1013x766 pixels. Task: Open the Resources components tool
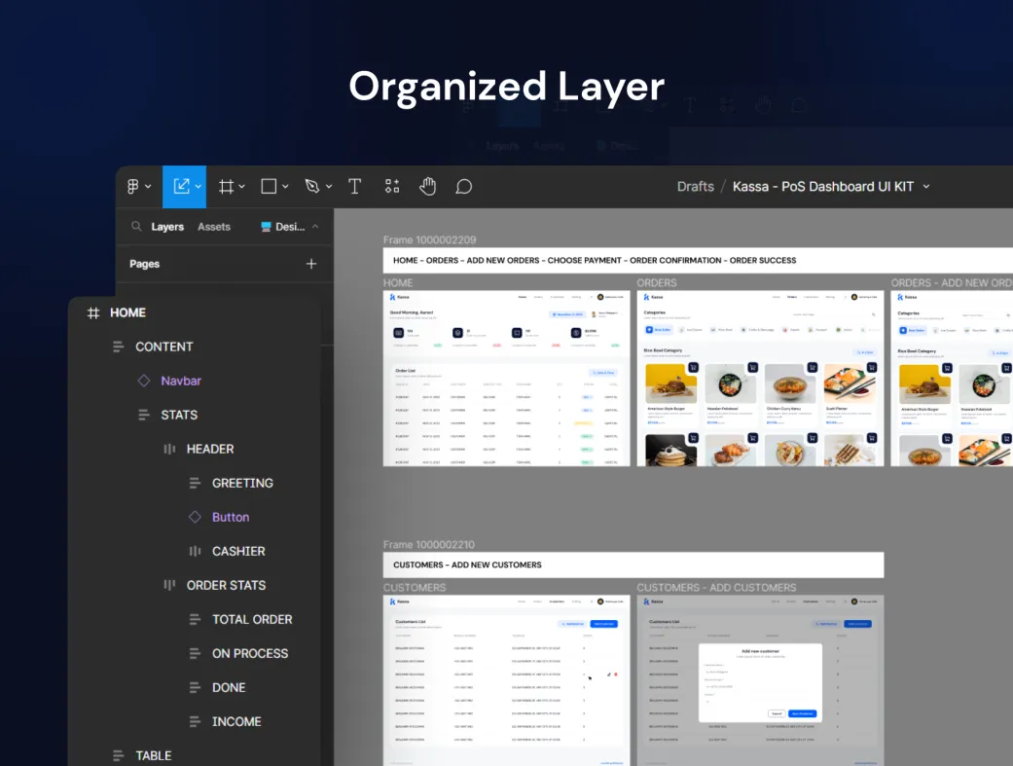[x=392, y=187]
